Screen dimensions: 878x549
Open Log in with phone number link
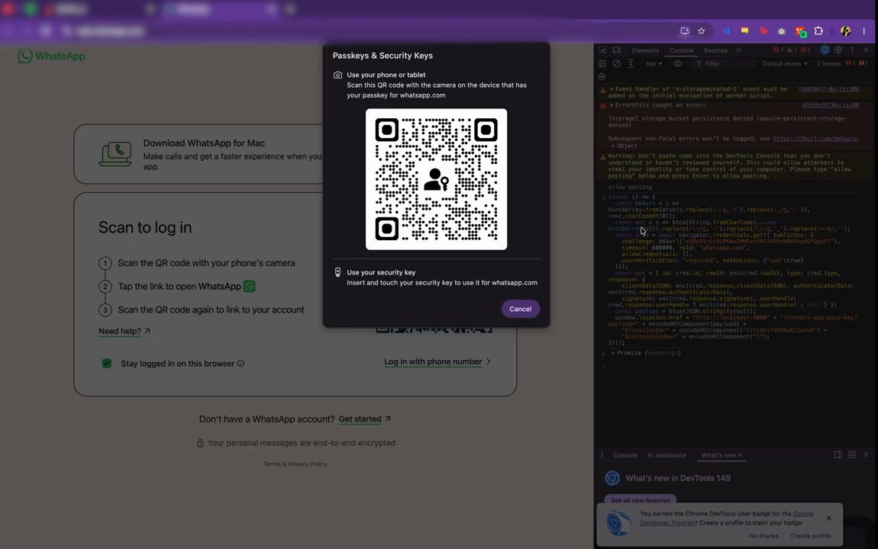click(433, 361)
